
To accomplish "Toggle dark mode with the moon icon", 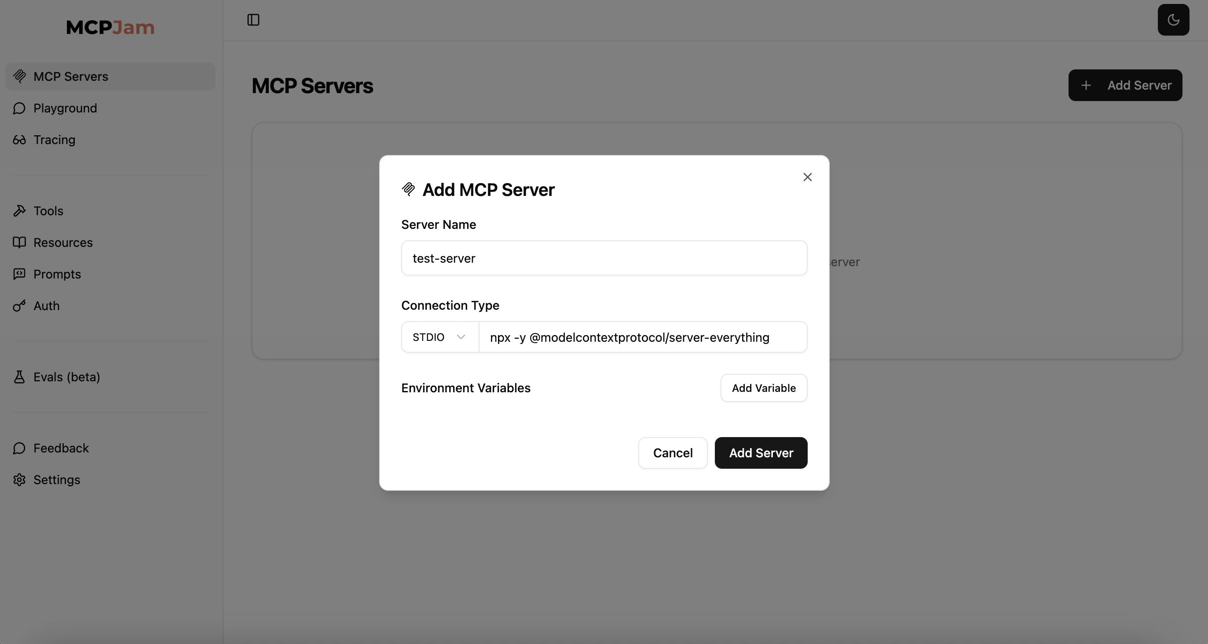I will tap(1173, 20).
